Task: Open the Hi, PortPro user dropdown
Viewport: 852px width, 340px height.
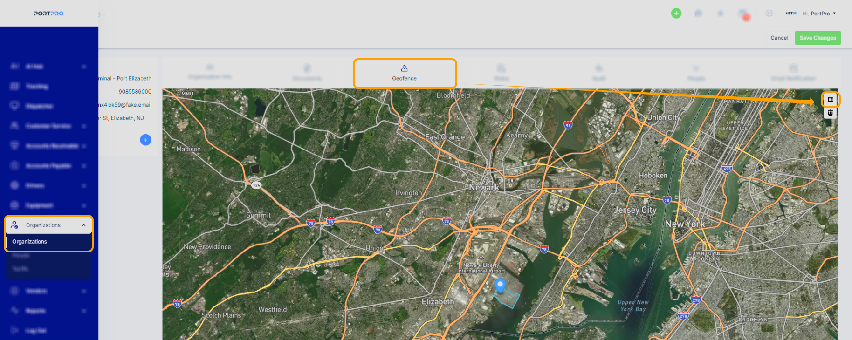Action: 819,14
